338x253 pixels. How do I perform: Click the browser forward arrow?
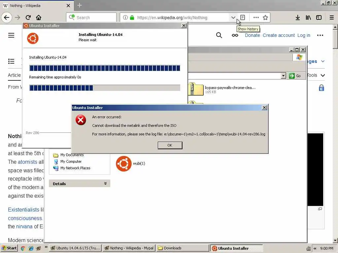(x=17, y=17)
